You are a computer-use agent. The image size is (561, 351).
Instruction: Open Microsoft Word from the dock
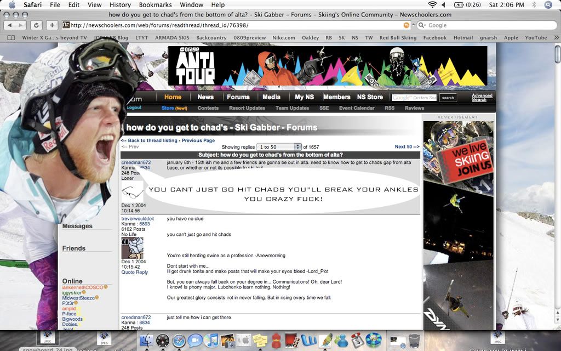click(308, 341)
